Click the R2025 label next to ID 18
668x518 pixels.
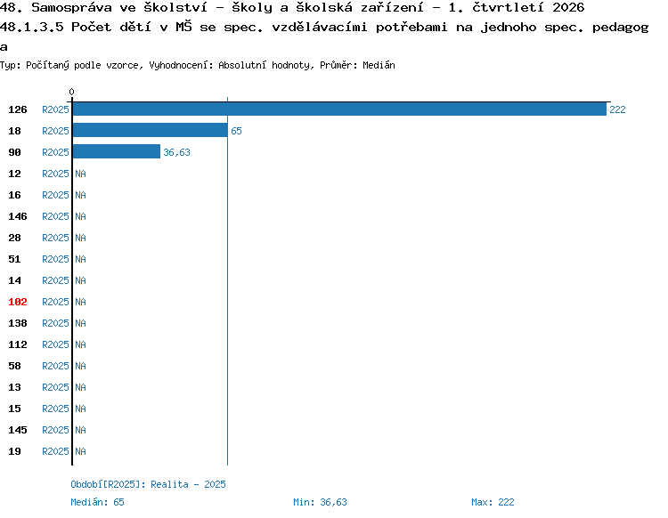pos(55,131)
